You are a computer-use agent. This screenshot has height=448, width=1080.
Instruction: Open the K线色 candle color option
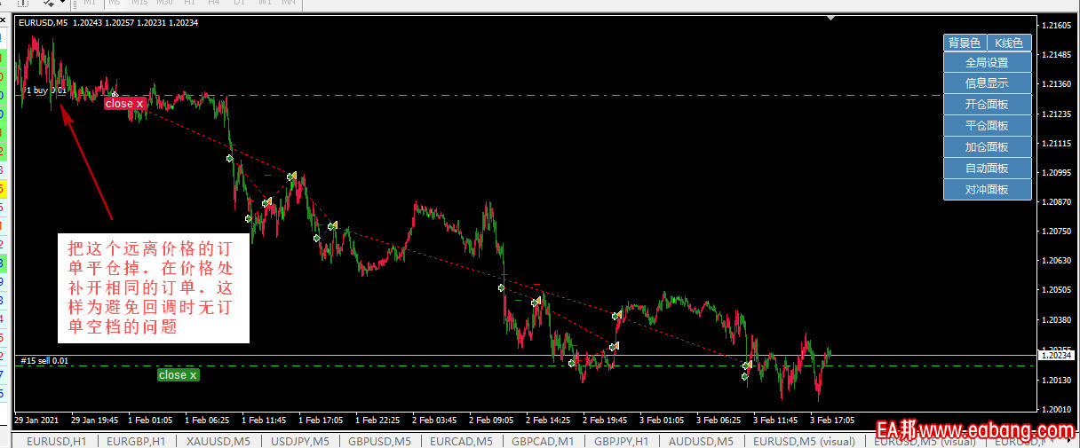(1009, 43)
